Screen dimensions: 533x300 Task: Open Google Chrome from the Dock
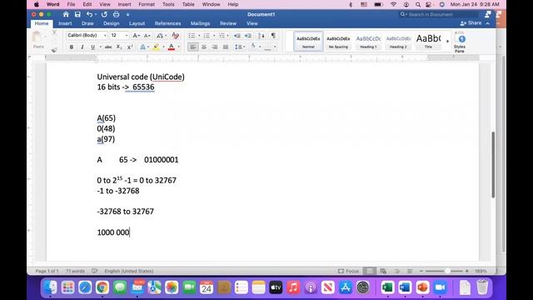pos(102,287)
